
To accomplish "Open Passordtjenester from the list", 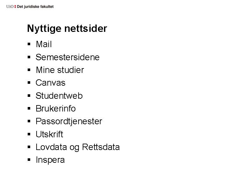I will (x=69, y=121).
